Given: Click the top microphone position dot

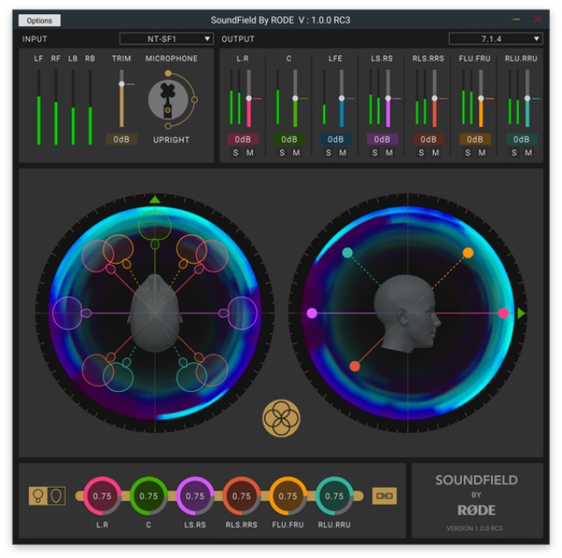Looking at the screenshot, I should click(x=168, y=74).
